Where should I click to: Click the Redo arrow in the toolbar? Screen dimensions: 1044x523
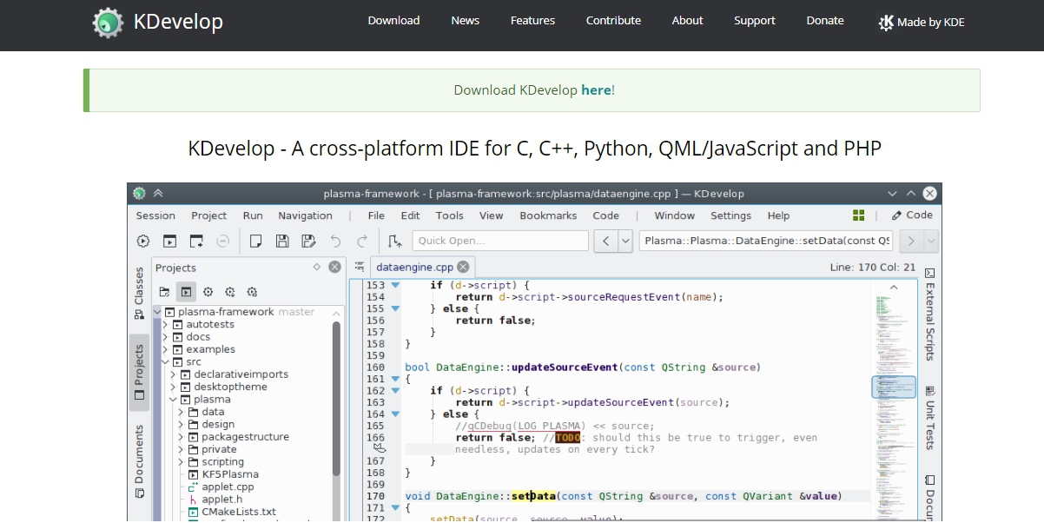coord(362,242)
